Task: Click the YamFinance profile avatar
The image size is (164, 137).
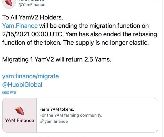Action: click(9, 3)
